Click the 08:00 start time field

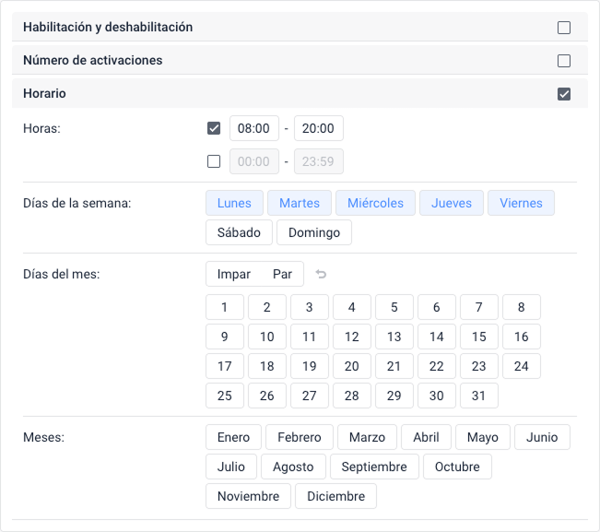(253, 128)
